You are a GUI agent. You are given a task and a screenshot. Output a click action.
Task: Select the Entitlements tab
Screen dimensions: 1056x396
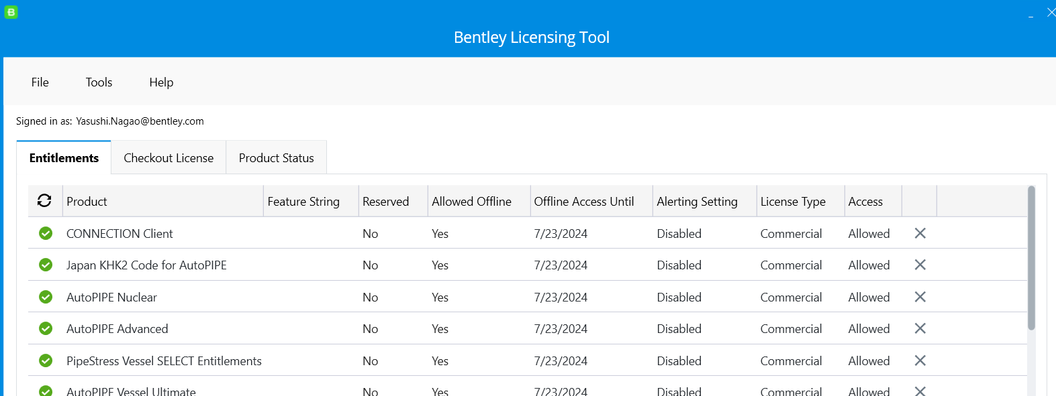[64, 158]
